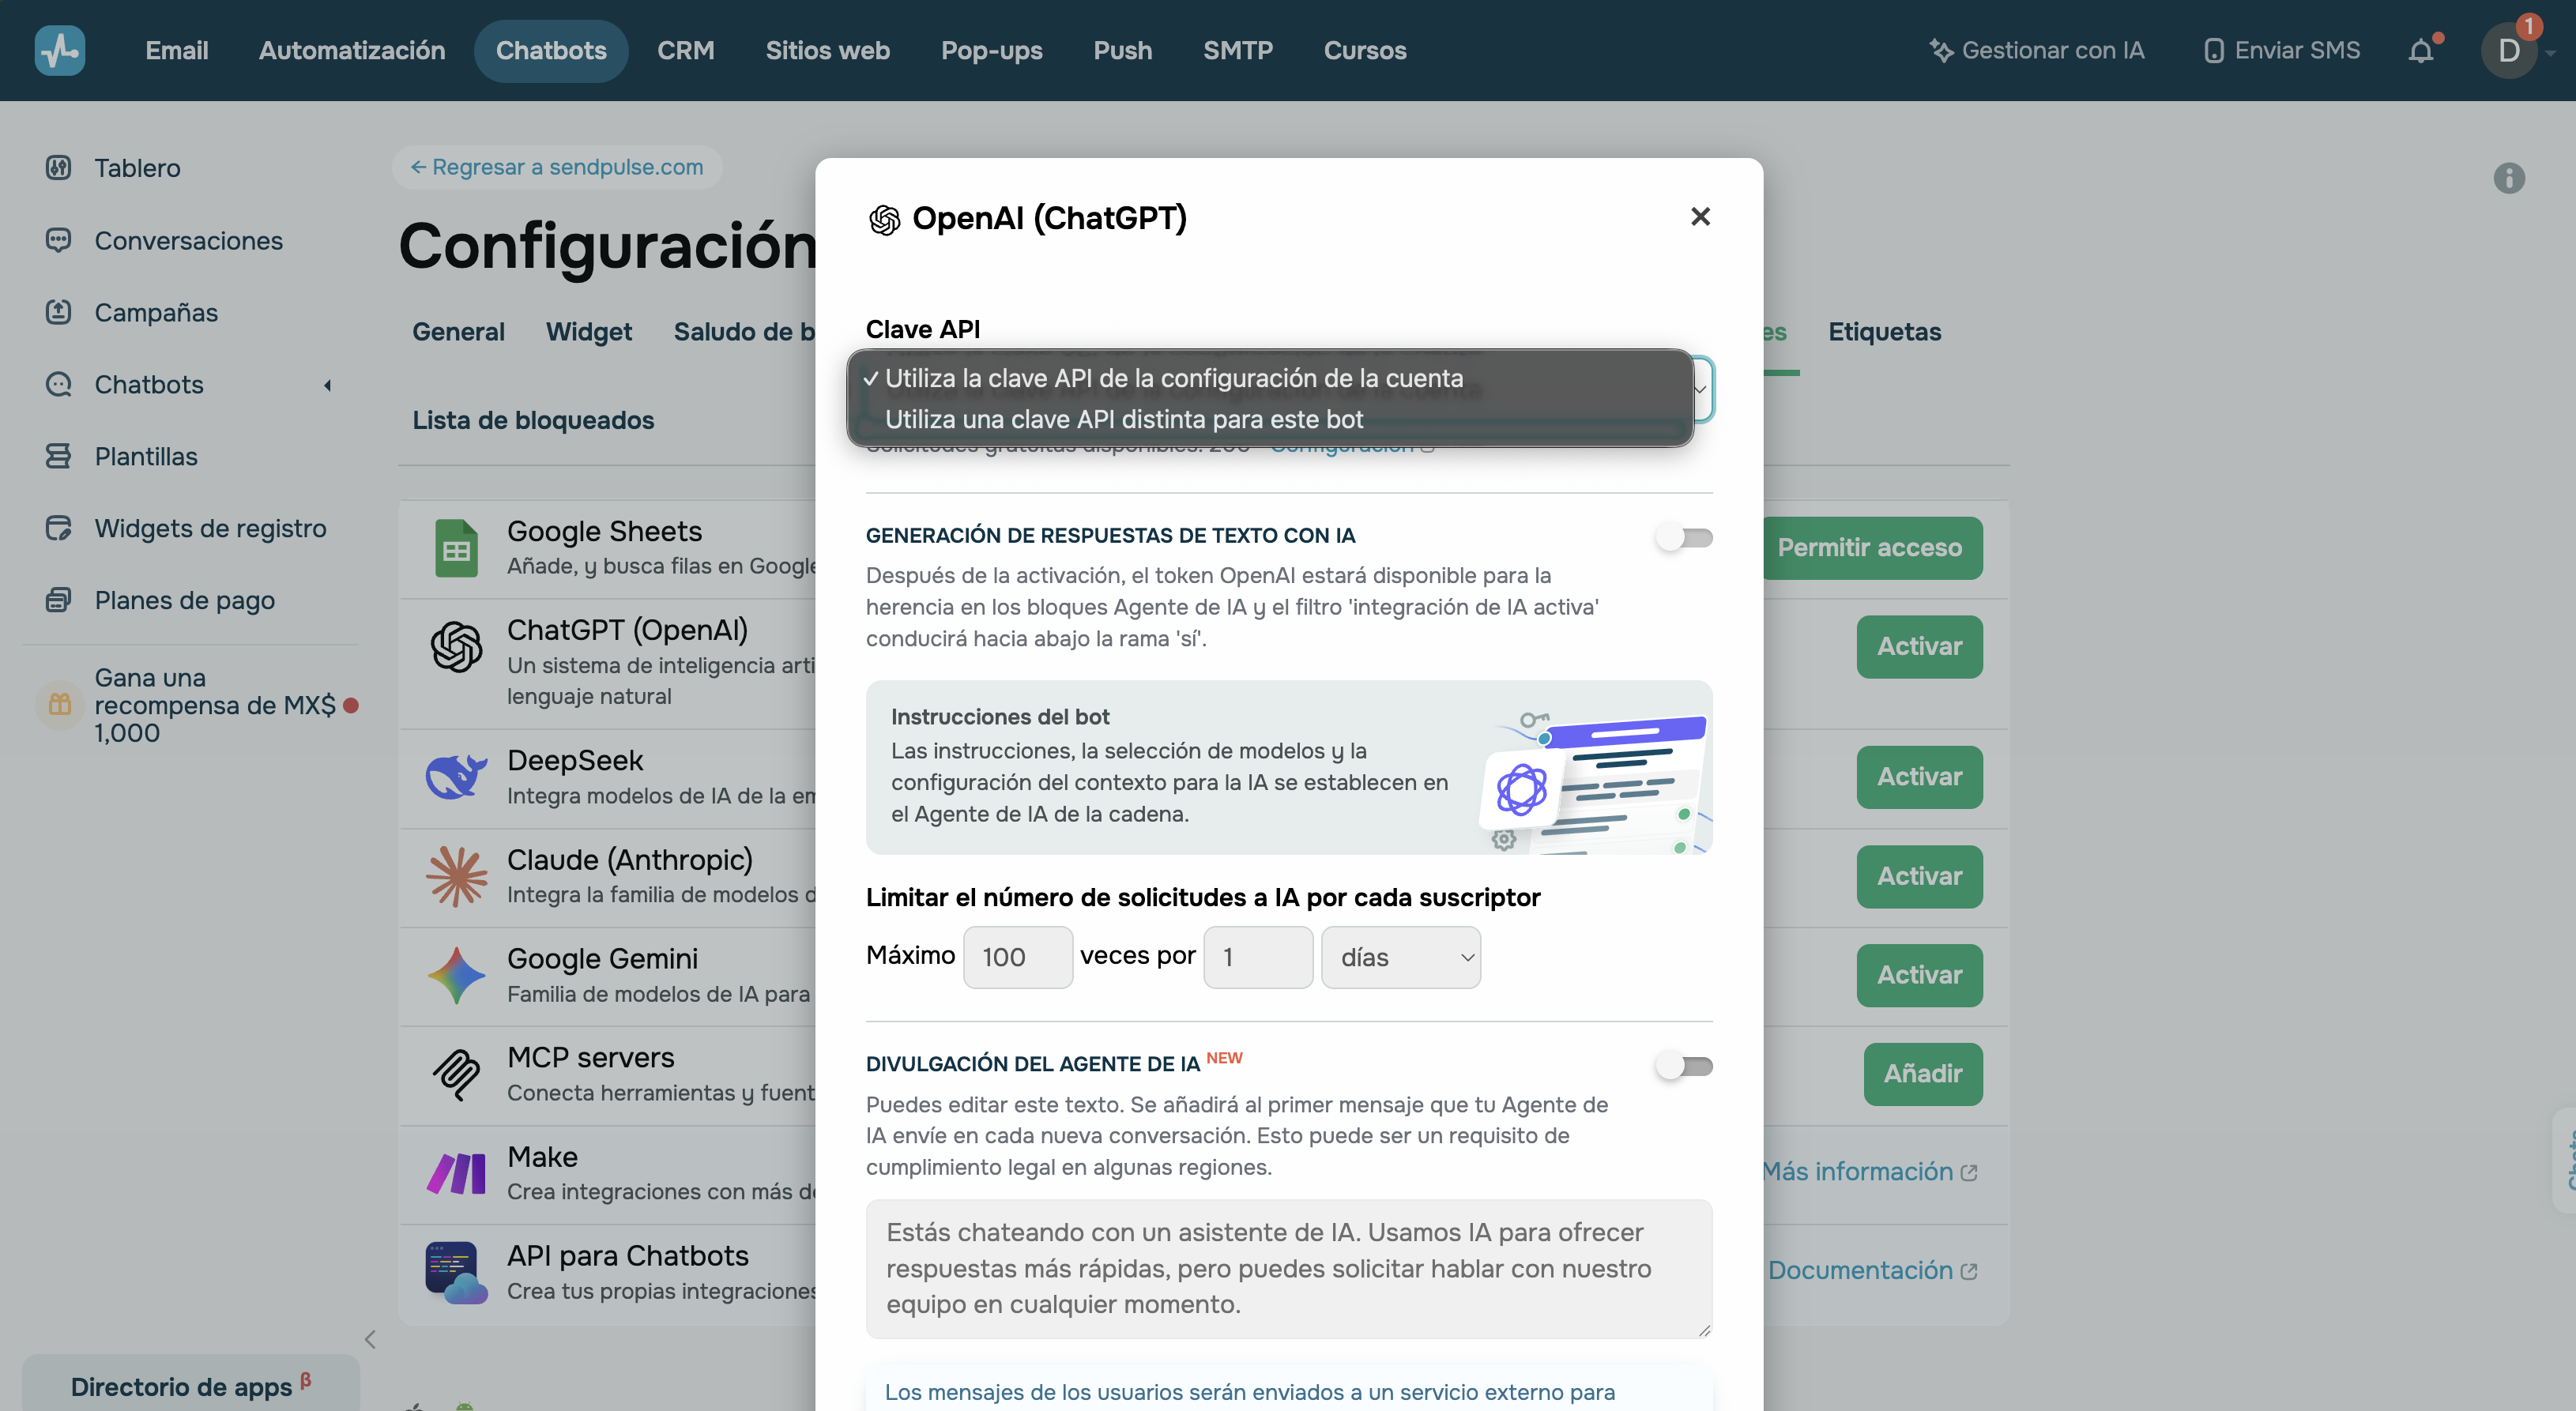Click Añadir for MCP servers

[x=1922, y=1074]
